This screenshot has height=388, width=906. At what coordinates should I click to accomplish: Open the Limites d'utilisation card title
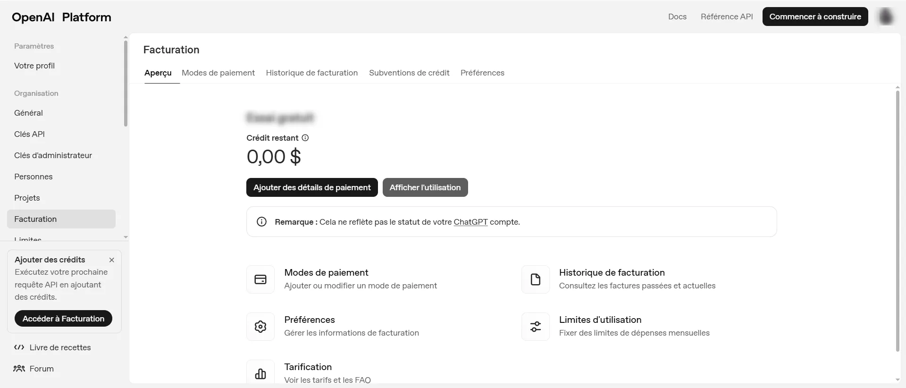click(x=600, y=320)
